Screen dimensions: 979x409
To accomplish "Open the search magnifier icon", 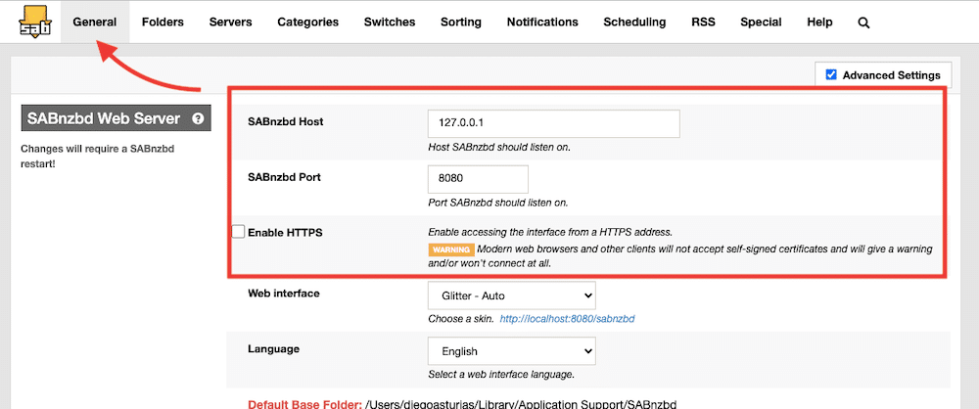I will tap(863, 23).
